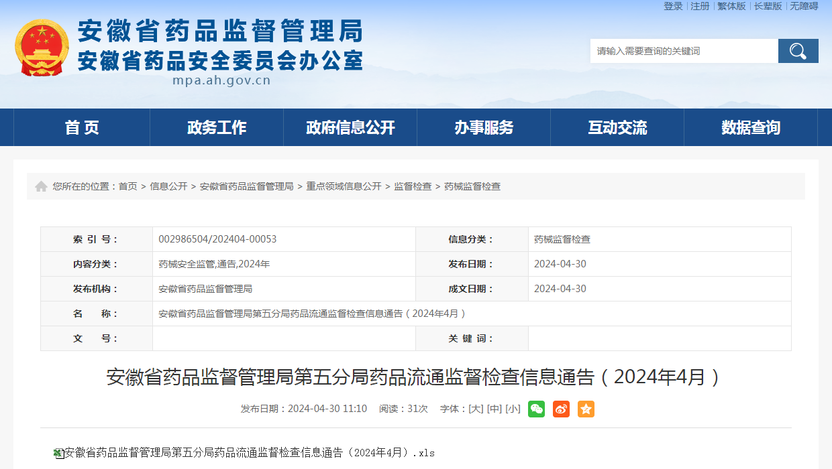This screenshot has width=832, height=469.
Task: Click the 信息公开 breadcrumb link
Action: coord(168,186)
